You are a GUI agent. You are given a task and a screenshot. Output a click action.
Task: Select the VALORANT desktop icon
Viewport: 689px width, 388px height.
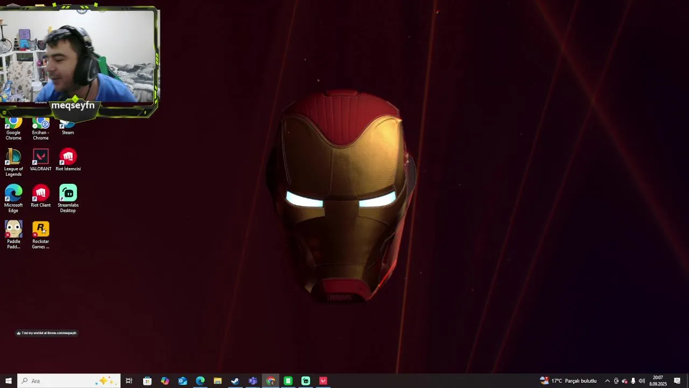tap(40, 160)
